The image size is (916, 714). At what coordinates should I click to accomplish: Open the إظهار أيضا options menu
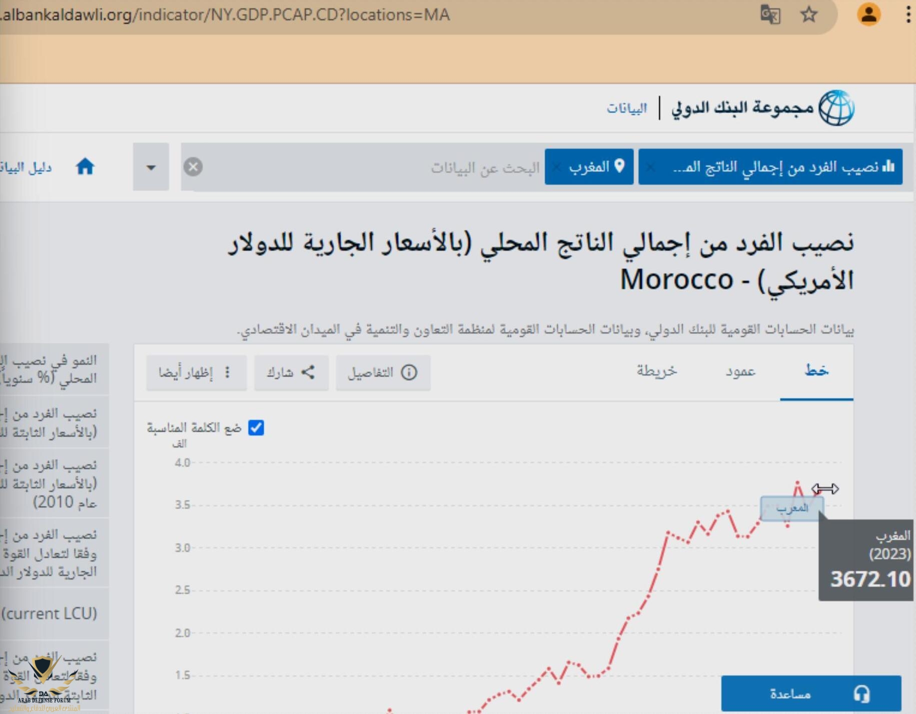[x=196, y=372]
